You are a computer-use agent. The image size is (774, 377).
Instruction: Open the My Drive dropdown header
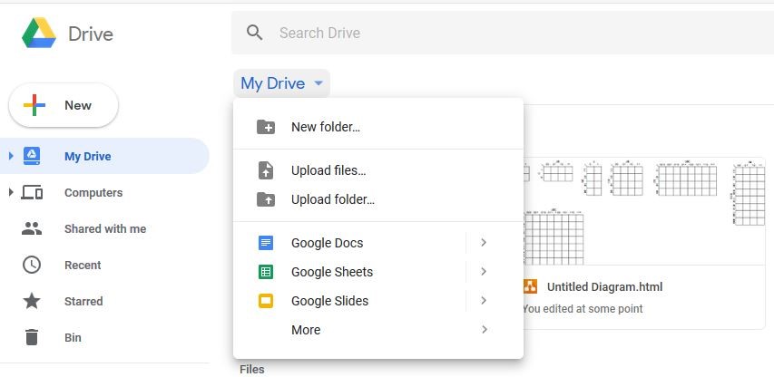pyautogui.click(x=281, y=83)
